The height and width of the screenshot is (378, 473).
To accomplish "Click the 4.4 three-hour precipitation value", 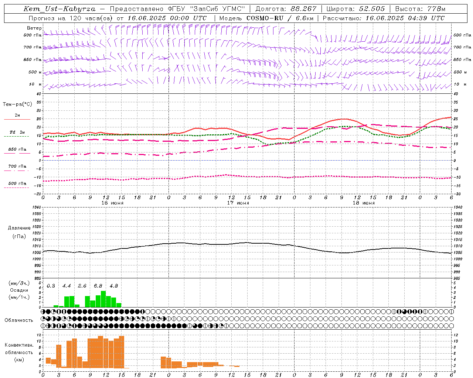I will (x=67, y=286).
